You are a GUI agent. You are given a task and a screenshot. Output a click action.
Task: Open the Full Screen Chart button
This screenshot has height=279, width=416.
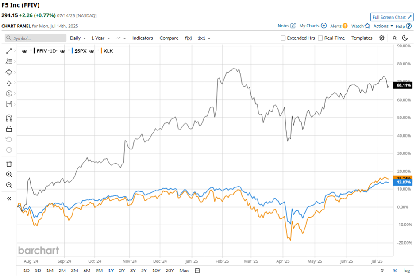click(392, 17)
